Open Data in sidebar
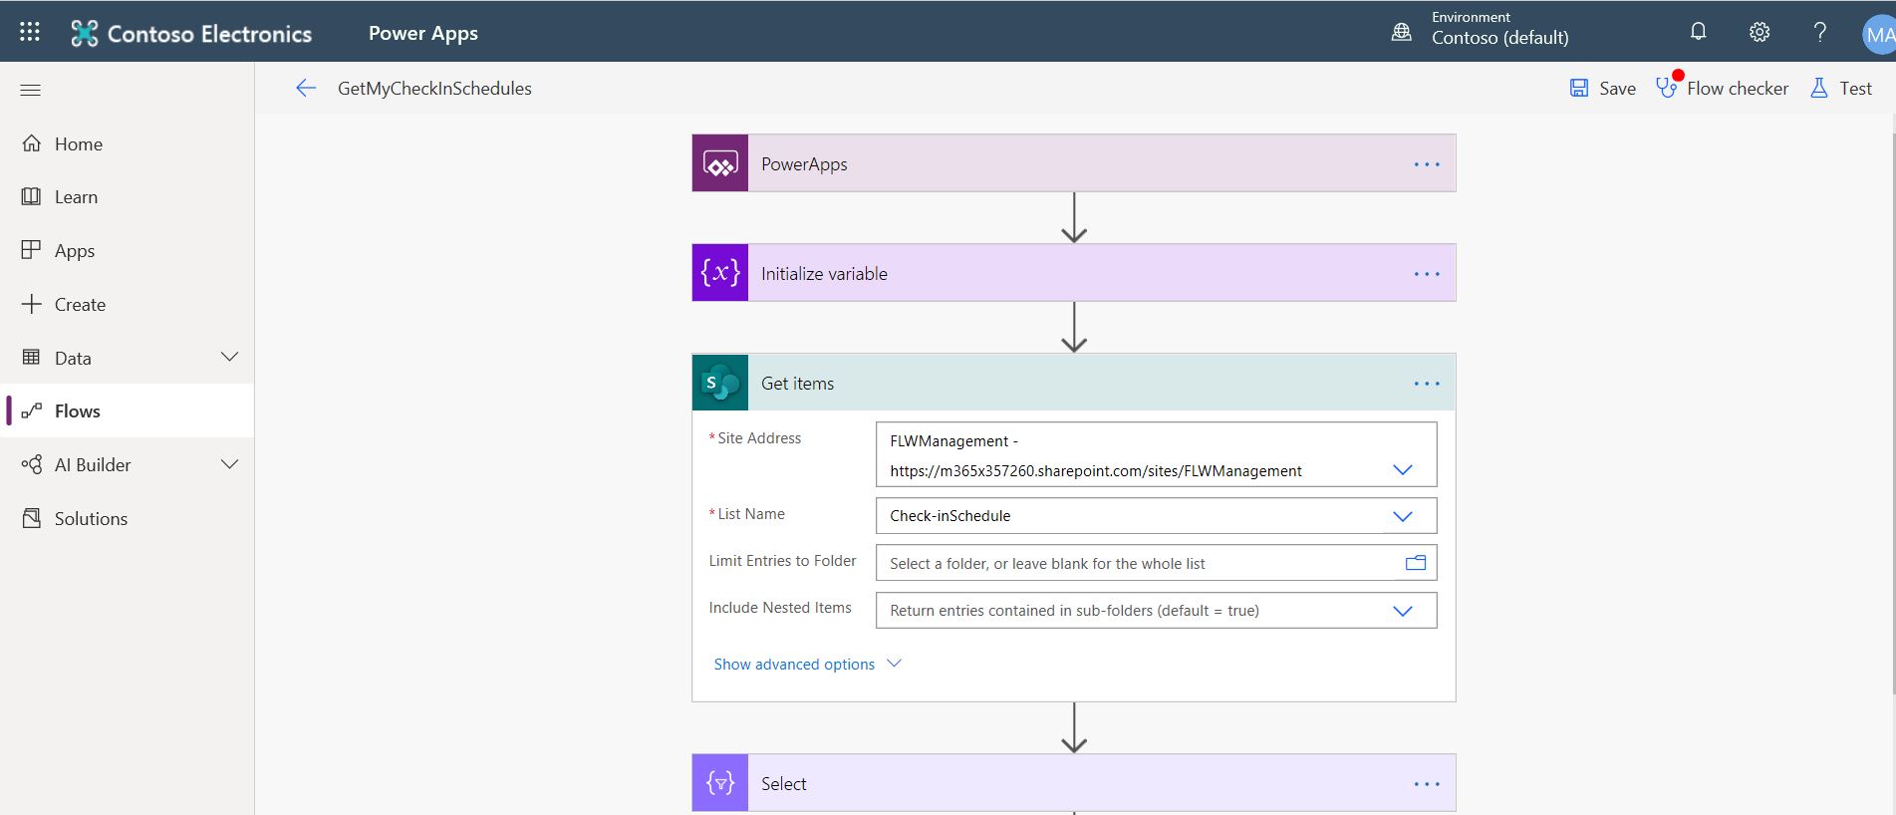This screenshot has height=815, width=1896. click(x=128, y=358)
